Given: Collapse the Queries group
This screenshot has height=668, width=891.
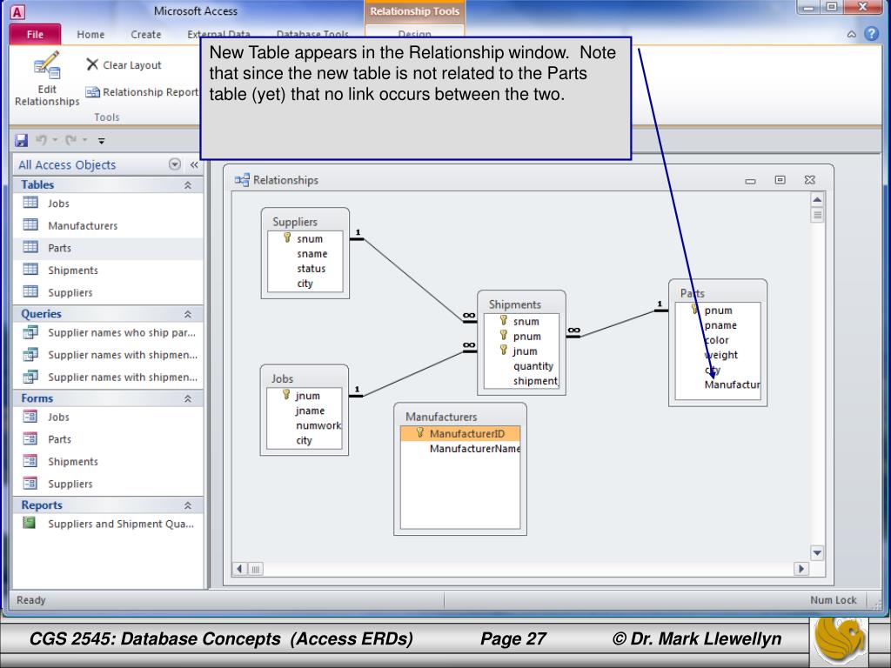Looking at the screenshot, I should click(x=188, y=314).
